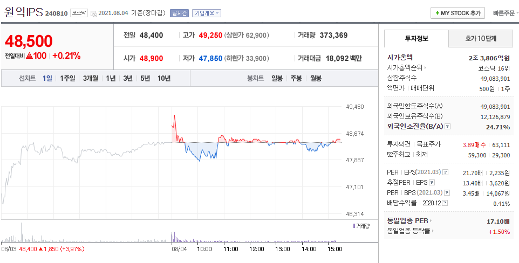Click the 시가 value 48,900
519x263 pixels.
151,59
